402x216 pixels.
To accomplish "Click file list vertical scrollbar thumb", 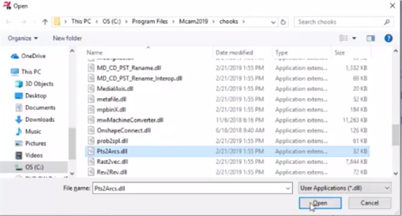I will pos(396,135).
